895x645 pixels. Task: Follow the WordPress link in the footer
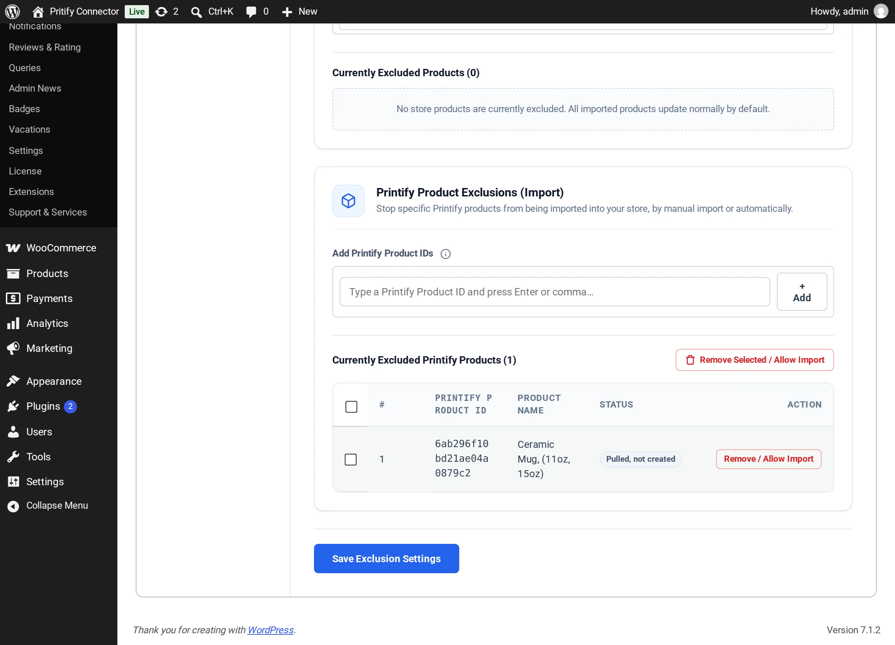[270, 630]
